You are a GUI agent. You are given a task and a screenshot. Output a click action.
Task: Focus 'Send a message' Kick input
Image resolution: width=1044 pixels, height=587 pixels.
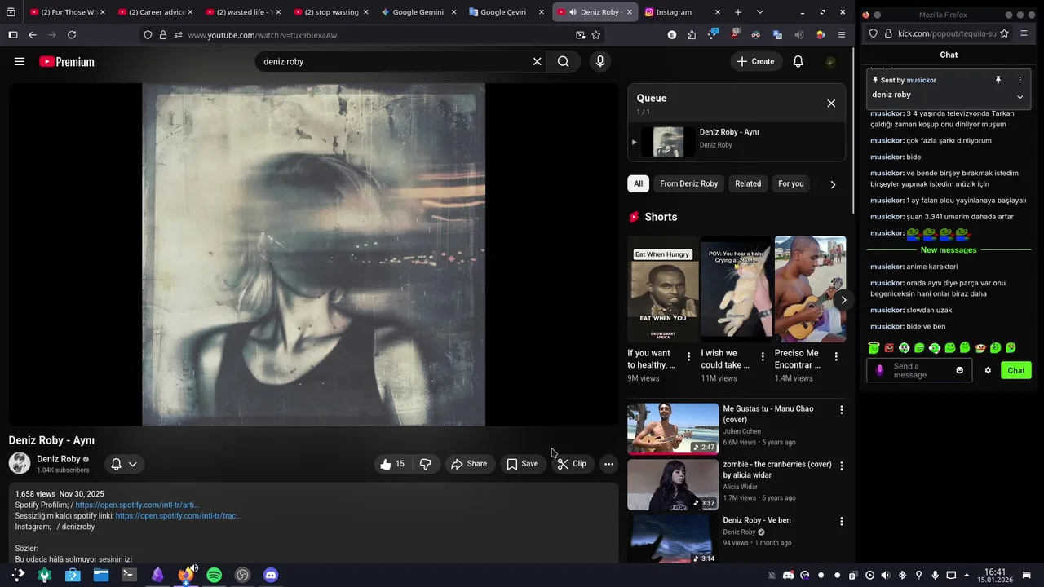pyautogui.click(x=919, y=370)
